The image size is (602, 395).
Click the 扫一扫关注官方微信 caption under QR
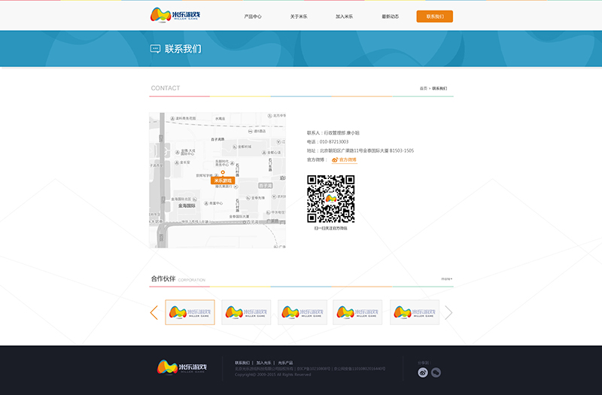(x=330, y=229)
